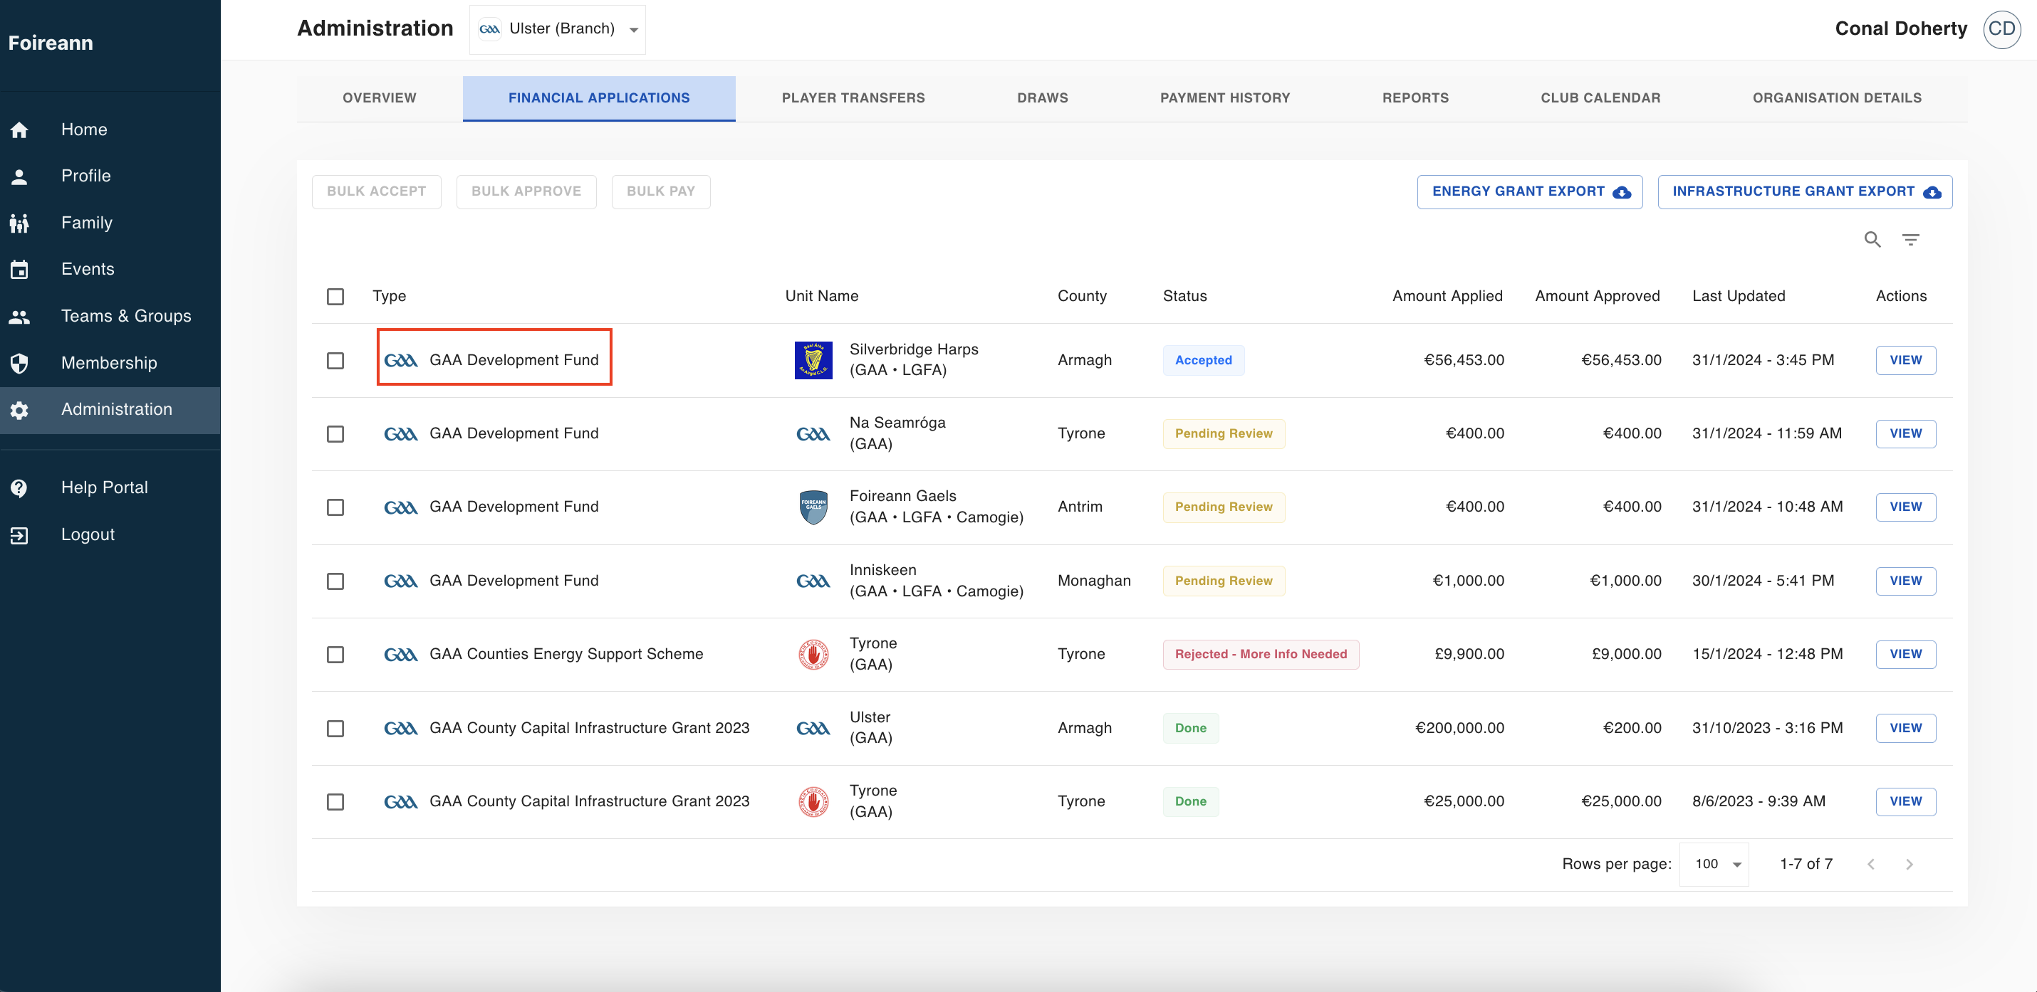The height and width of the screenshot is (992, 2037).
Task: Go to the previous page arrow
Action: 1871,865
